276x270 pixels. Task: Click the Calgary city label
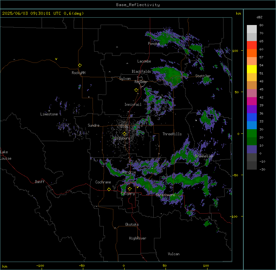[x=128, y=193]
